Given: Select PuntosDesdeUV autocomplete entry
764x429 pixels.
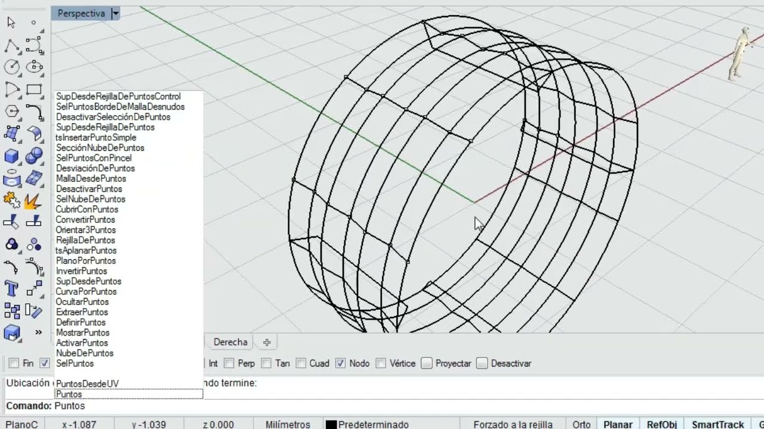Looking at the screenshot, I should 87,384.
